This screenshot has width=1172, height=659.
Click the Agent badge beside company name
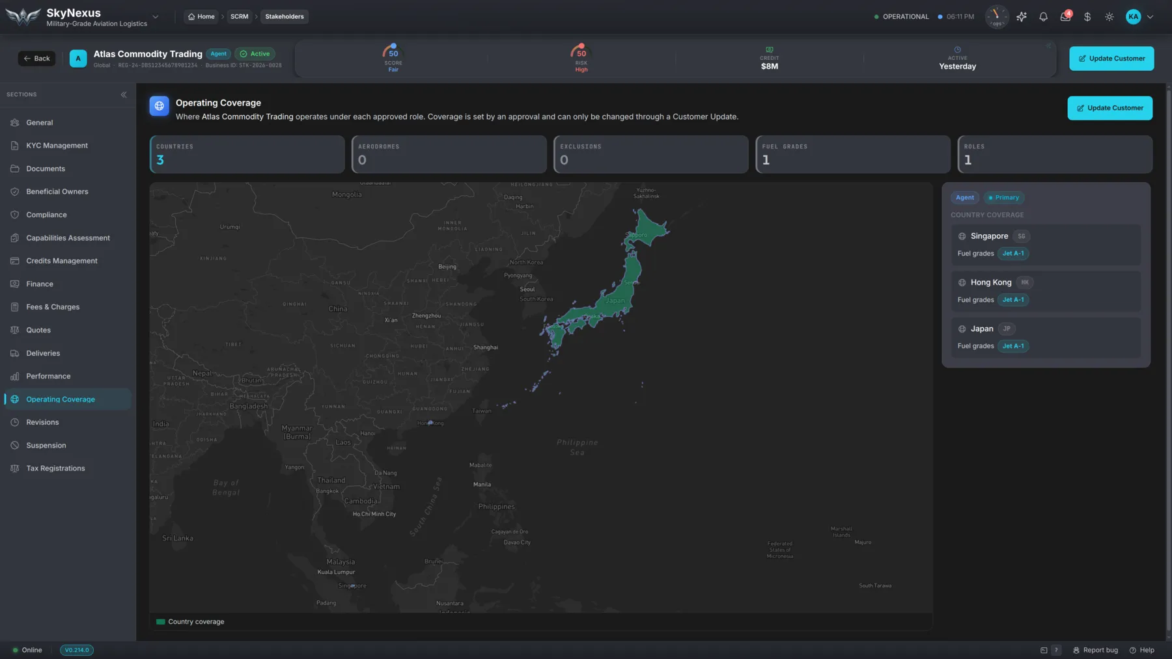(x=219, y=54)
